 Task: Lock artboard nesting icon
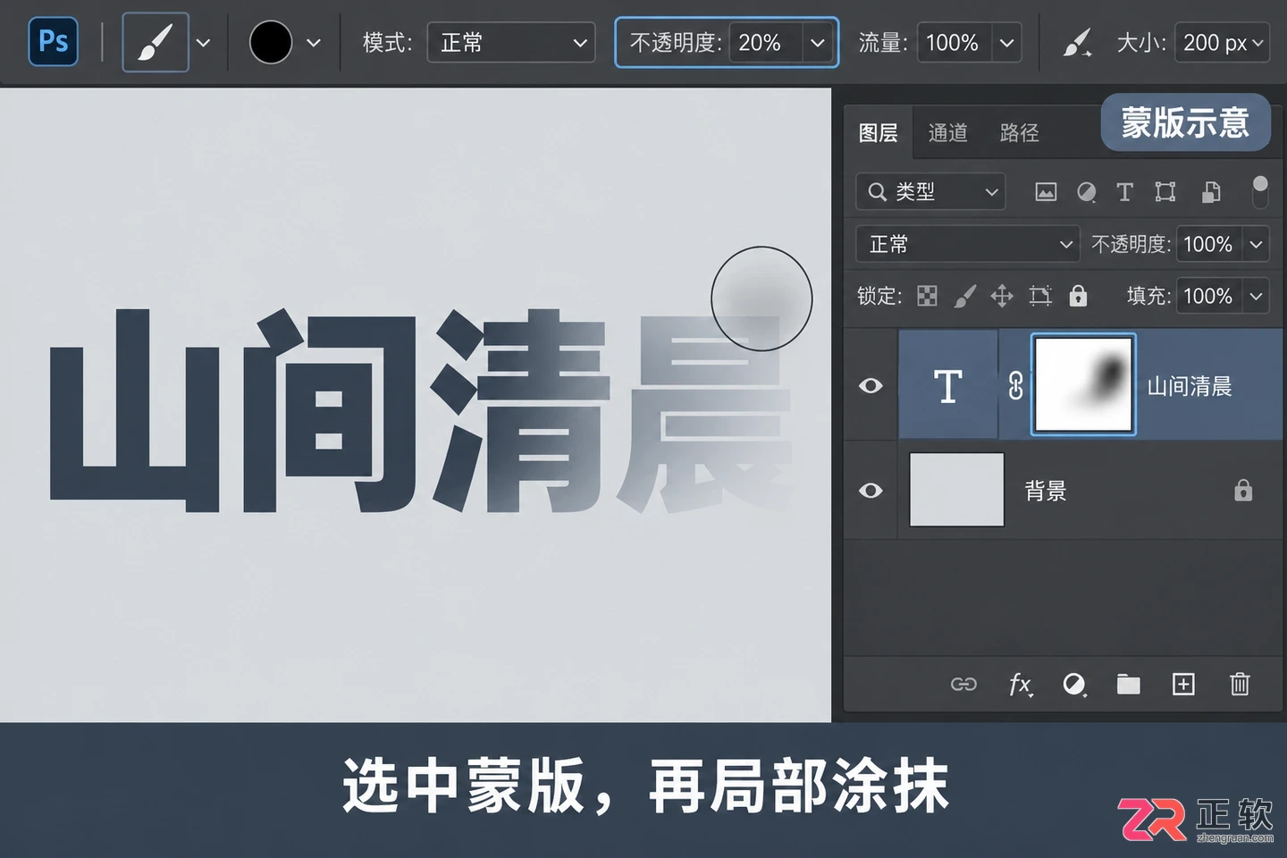pyautogui.click(x=1040, y=296)
